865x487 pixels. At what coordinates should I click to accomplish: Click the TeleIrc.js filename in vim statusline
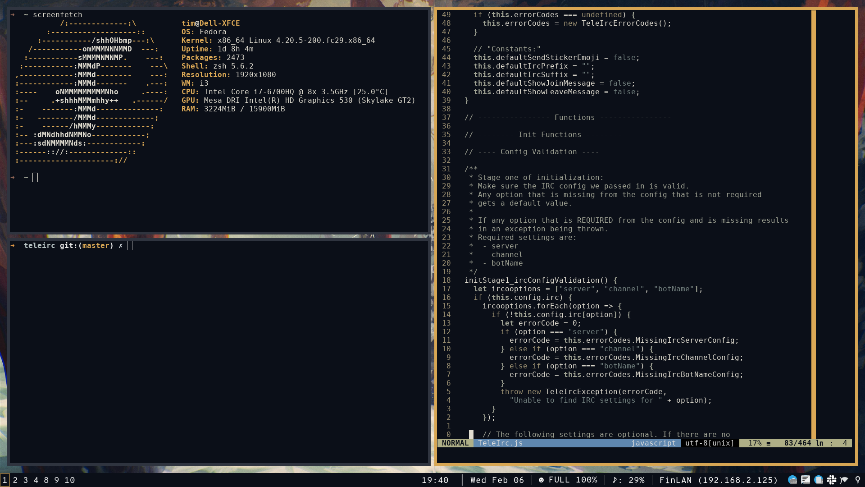[x=500, y=443]
